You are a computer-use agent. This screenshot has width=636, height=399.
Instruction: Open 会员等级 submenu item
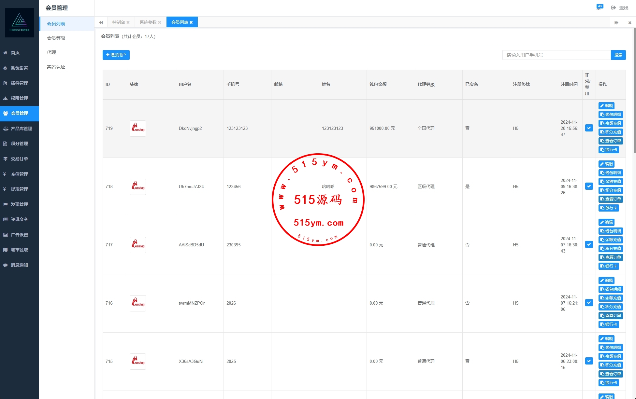56,38
